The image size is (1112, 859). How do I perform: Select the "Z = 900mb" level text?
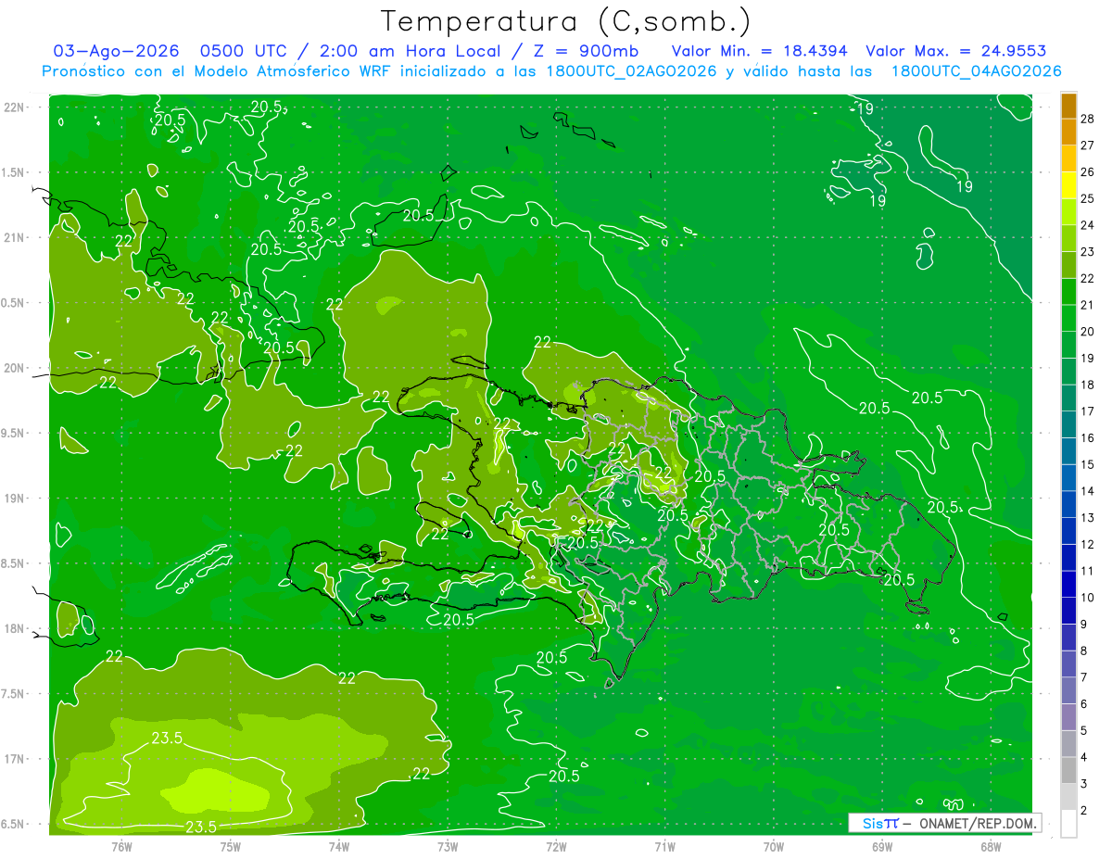pyautogui.click(x=586, y=51)
